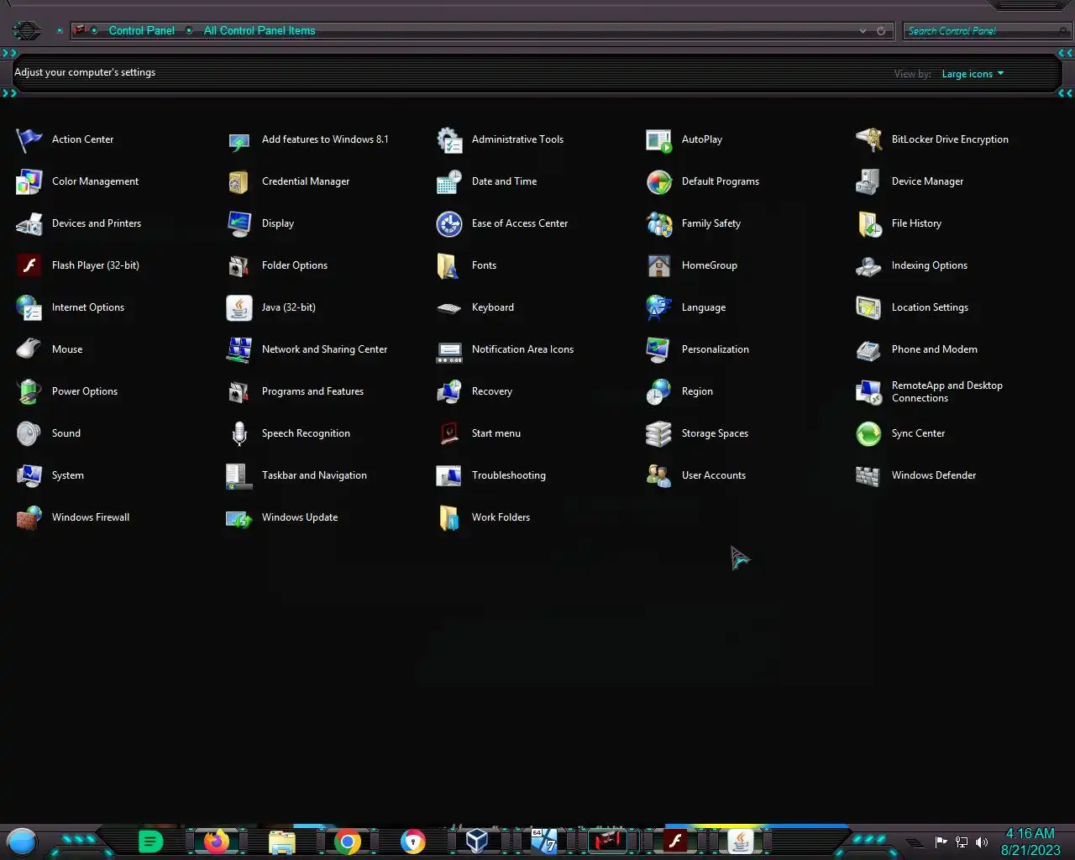Image resolution: width=1075 pixels, height=860 pixels.
Task: Open the Language link
Action: (x=704, y=307)
